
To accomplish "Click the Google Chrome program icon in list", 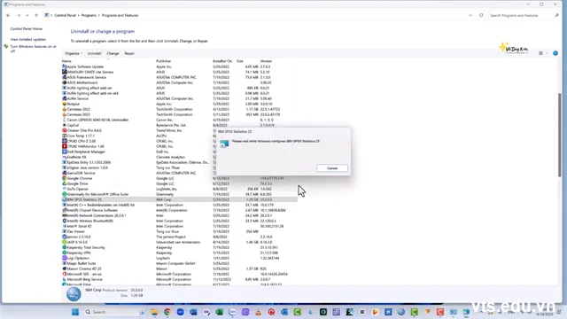I will (65, 178).
